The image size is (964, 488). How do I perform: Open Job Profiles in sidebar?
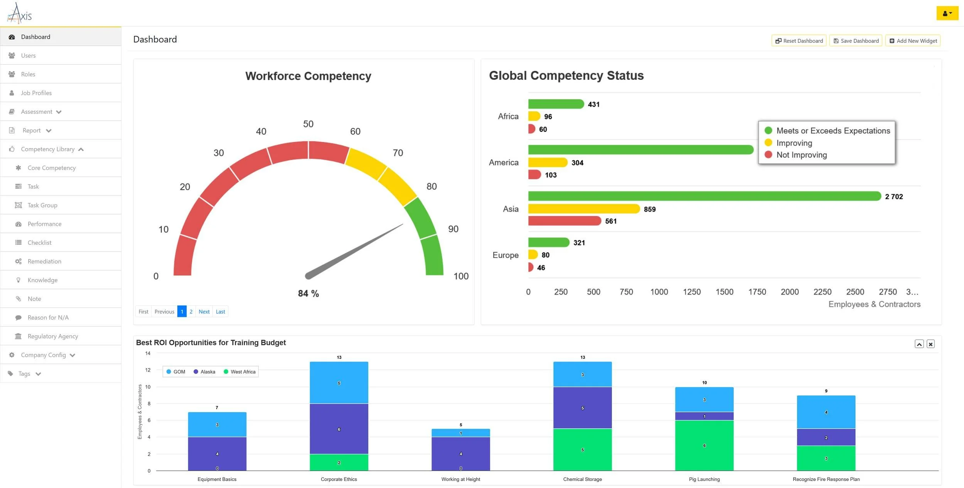36,93
